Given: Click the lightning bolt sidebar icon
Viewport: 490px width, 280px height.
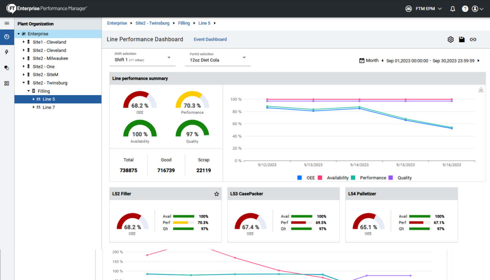Looking at the screenshot, I should [x=7, y=52].
